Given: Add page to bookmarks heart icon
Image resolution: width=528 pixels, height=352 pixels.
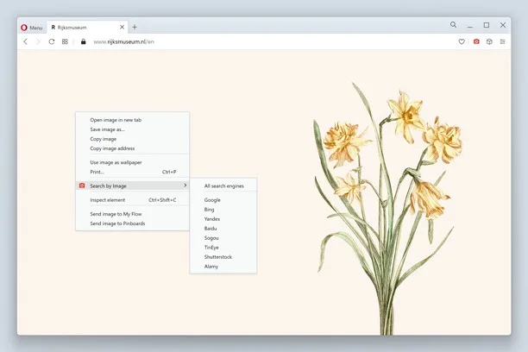Looking at the screenshot, I should [462, 41].
